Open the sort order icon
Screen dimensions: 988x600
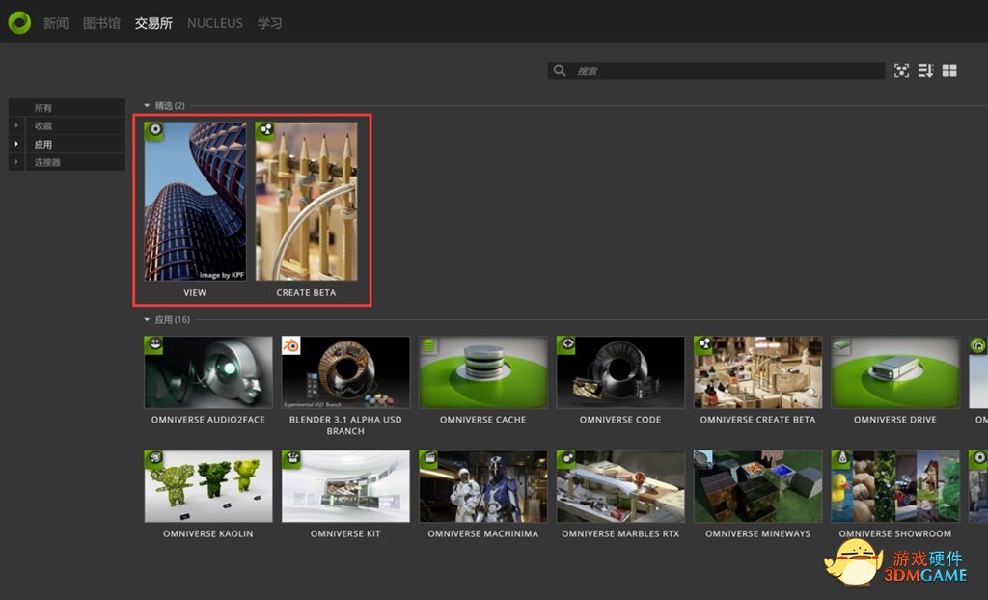(x=925, y=70)
